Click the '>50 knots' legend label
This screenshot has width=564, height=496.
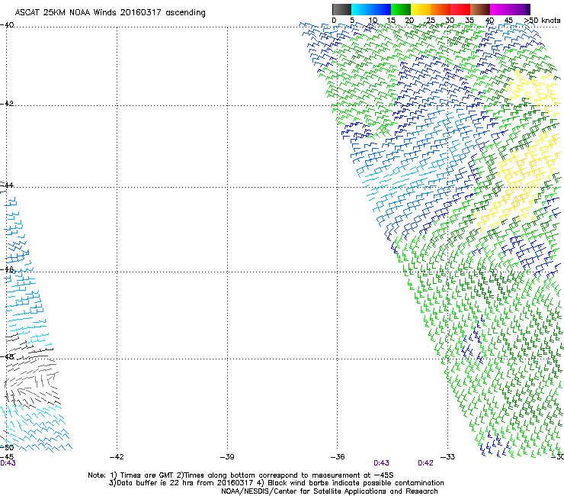tap(542, 21)
